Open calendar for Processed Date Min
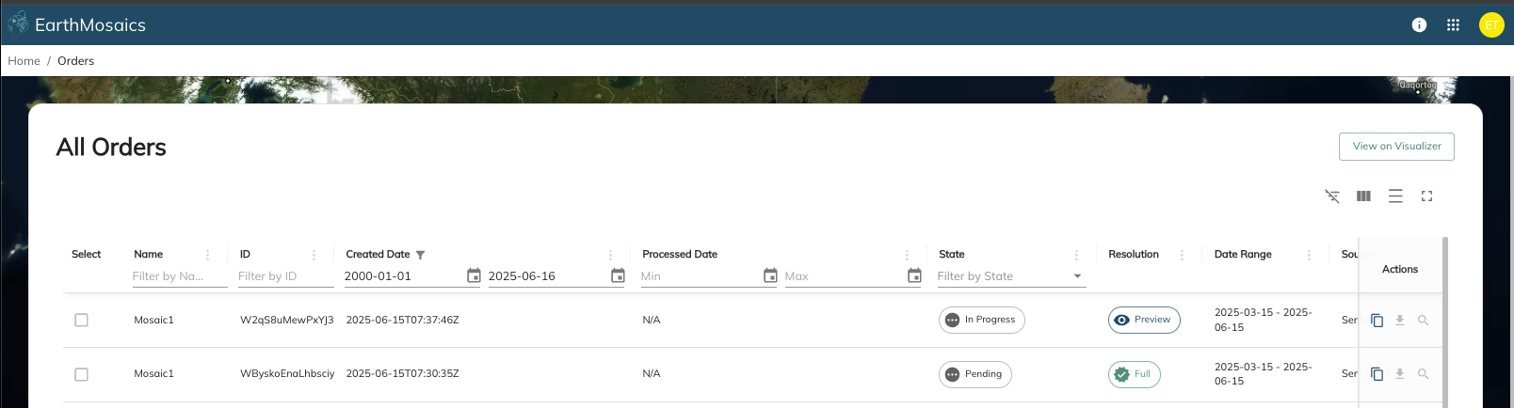 [x=770, y=275]
